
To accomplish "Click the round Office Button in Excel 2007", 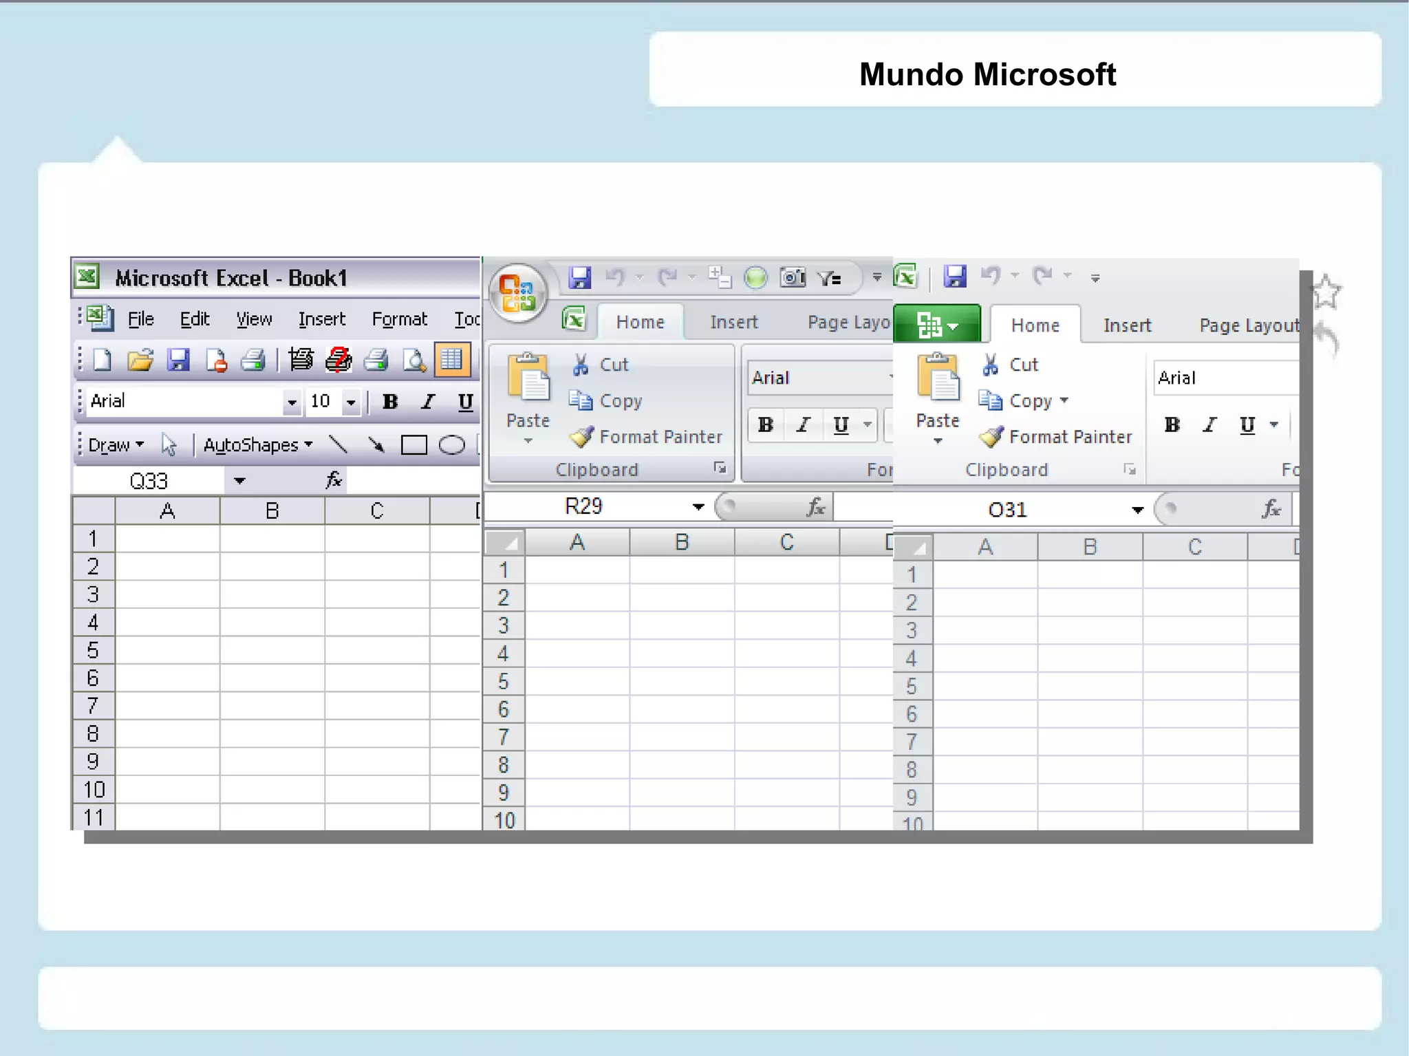I will [518, 294].
